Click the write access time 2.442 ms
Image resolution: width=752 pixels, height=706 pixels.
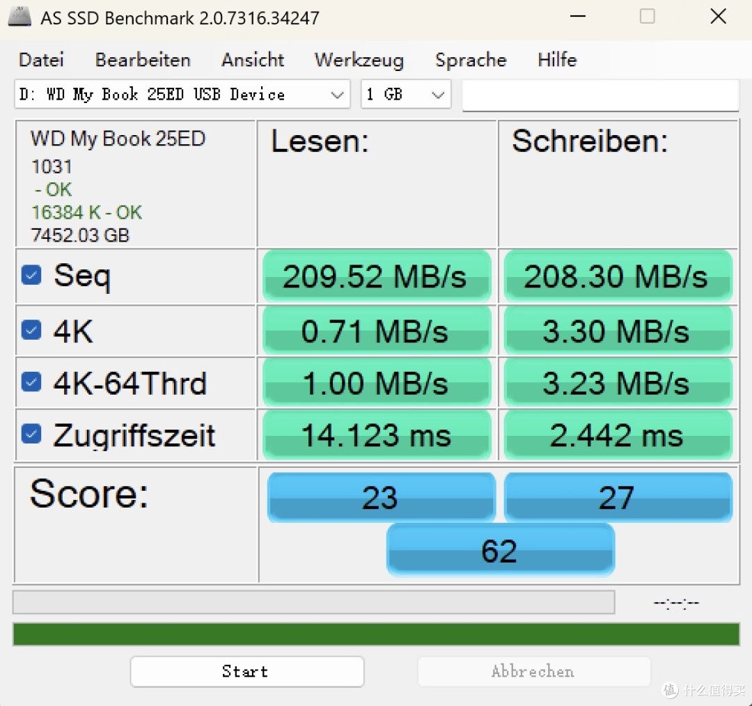coord(618,435)
